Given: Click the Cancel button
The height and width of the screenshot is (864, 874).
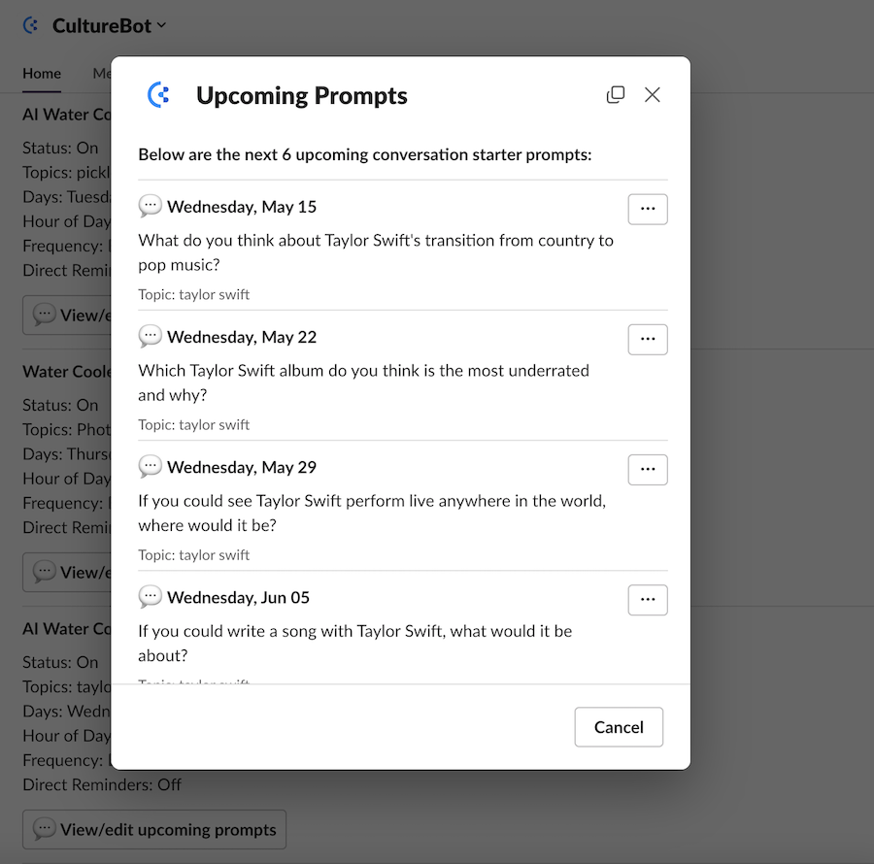Looking at the screenshot, I should (619, 727).
